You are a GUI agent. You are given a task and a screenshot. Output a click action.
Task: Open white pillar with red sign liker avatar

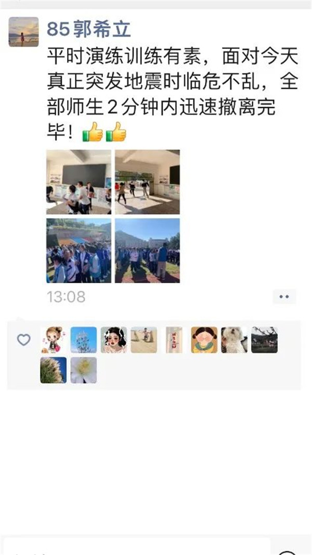174,340
